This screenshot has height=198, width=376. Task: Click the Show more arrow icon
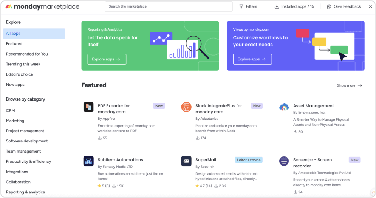(360, 85)
